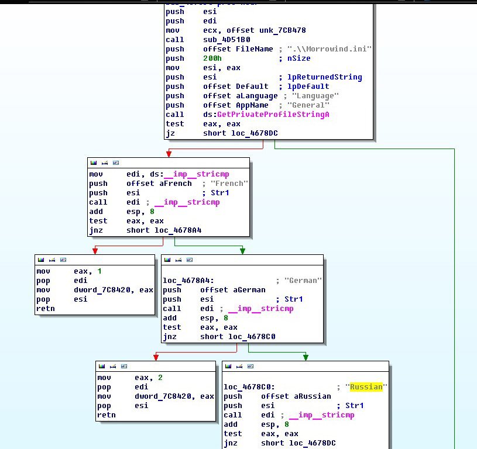This screenshot has height=449, width=477.
Task: Click the pencil icon on the French stricmp node
Action: [104, 163]
